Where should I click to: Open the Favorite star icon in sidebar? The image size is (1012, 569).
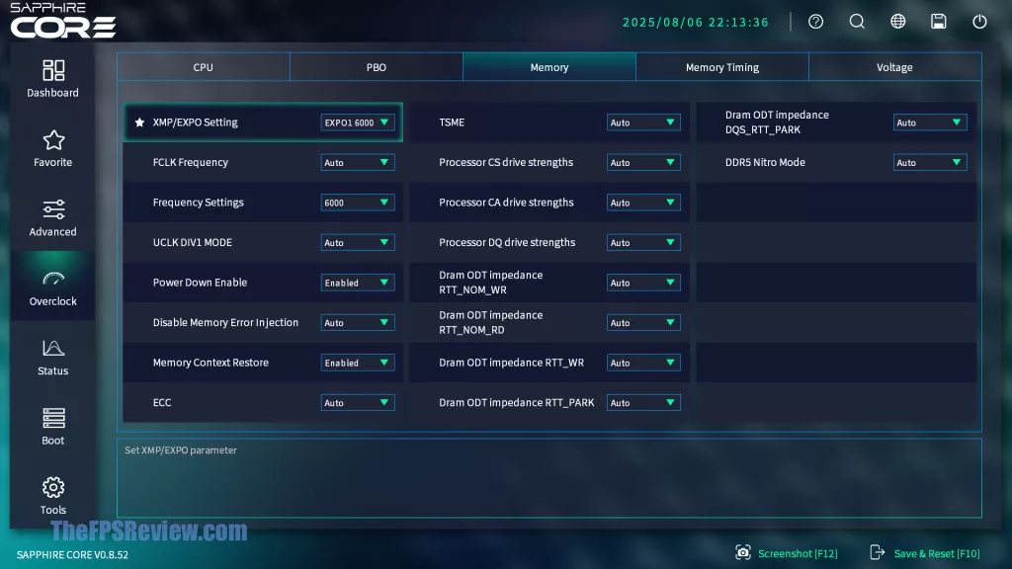pyautogui.click(x=53, y=140)
